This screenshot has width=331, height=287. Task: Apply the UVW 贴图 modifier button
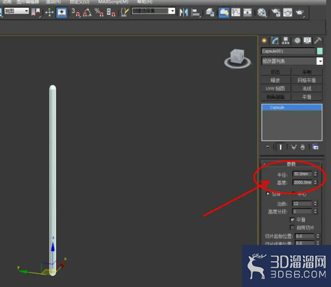coord(276,88)
